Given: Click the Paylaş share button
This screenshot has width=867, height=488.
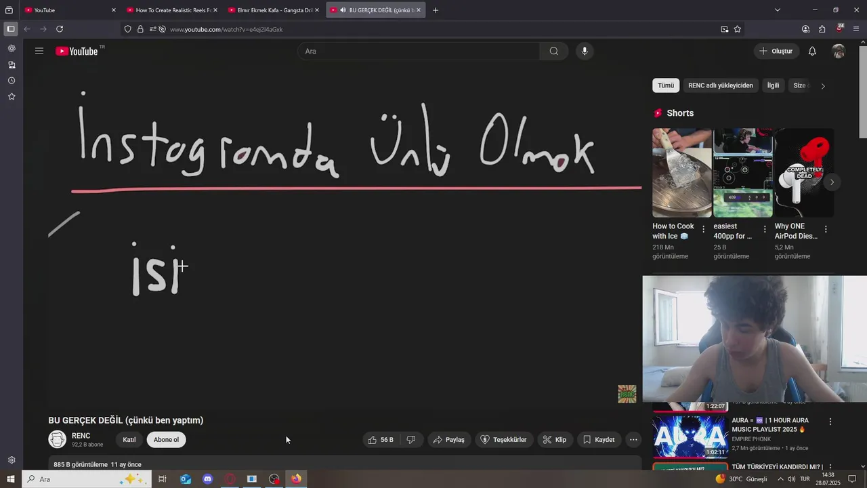Looking at the screenshot, I should tap(448, 440).
